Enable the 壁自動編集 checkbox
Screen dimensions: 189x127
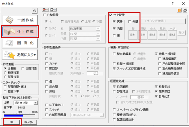[114, 54]
